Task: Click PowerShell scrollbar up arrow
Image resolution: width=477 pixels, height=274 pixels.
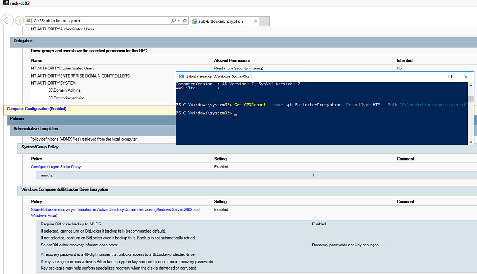Action: coord(471,85)
